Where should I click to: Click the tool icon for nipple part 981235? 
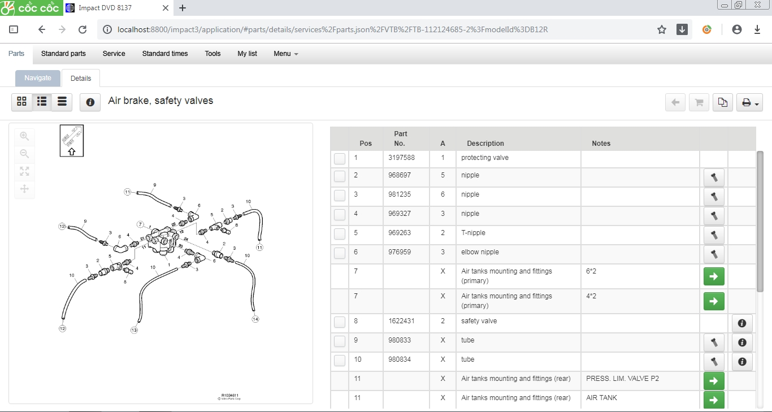(714, 197)
